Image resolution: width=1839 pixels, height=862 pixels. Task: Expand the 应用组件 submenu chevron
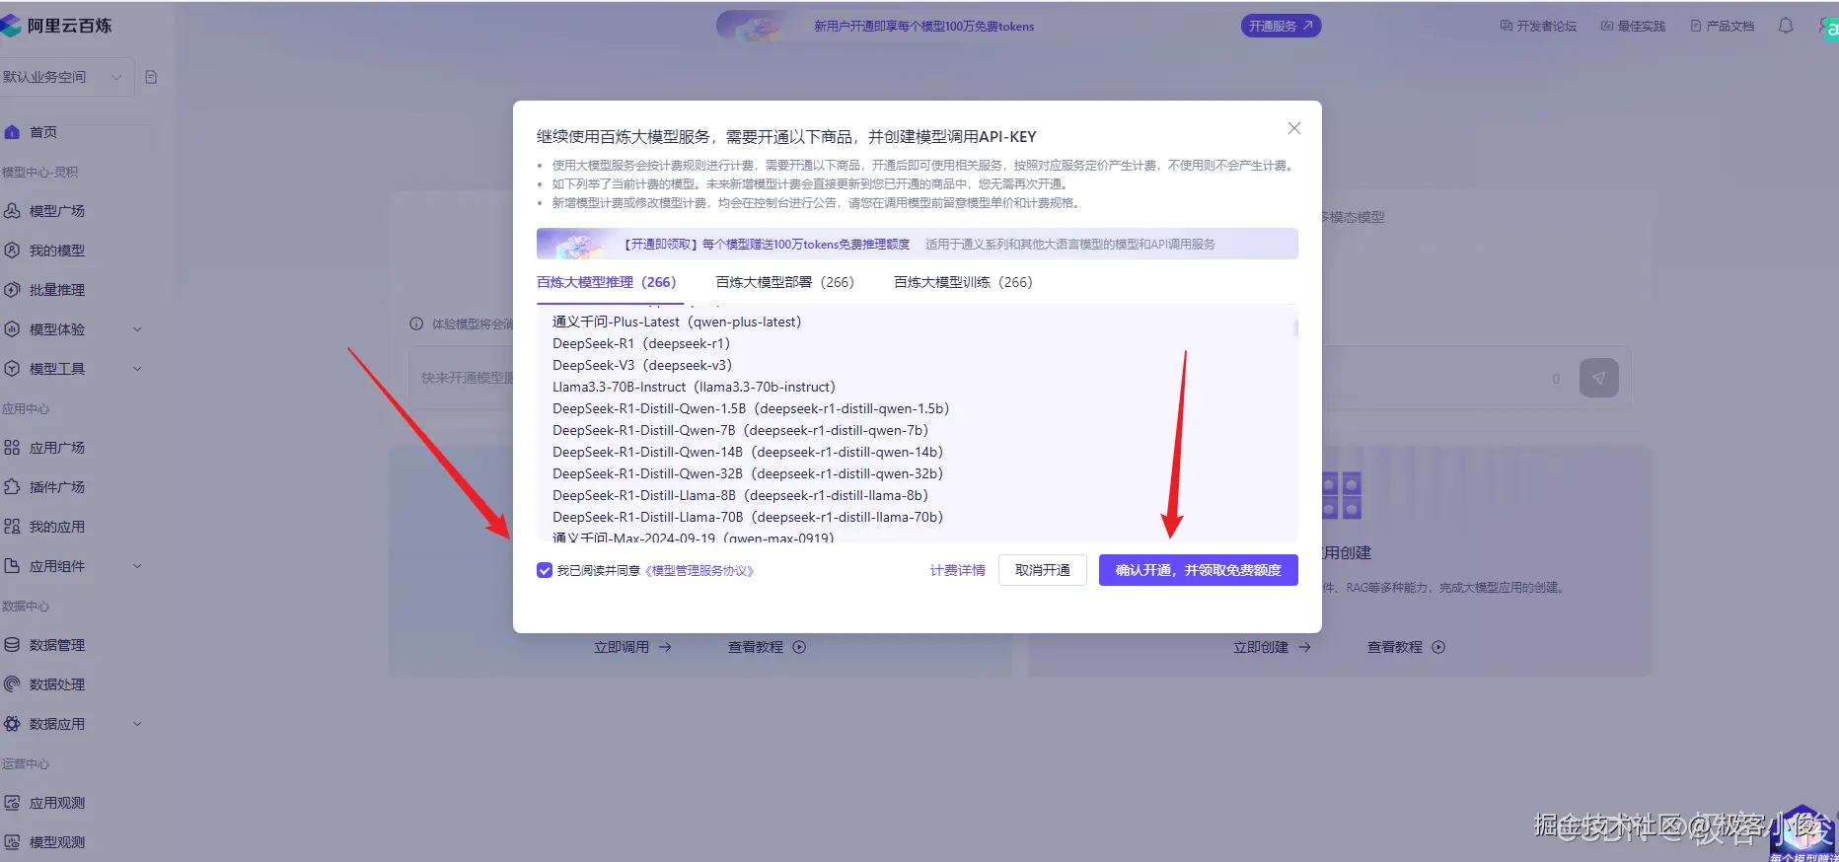[x=137, y=566]
